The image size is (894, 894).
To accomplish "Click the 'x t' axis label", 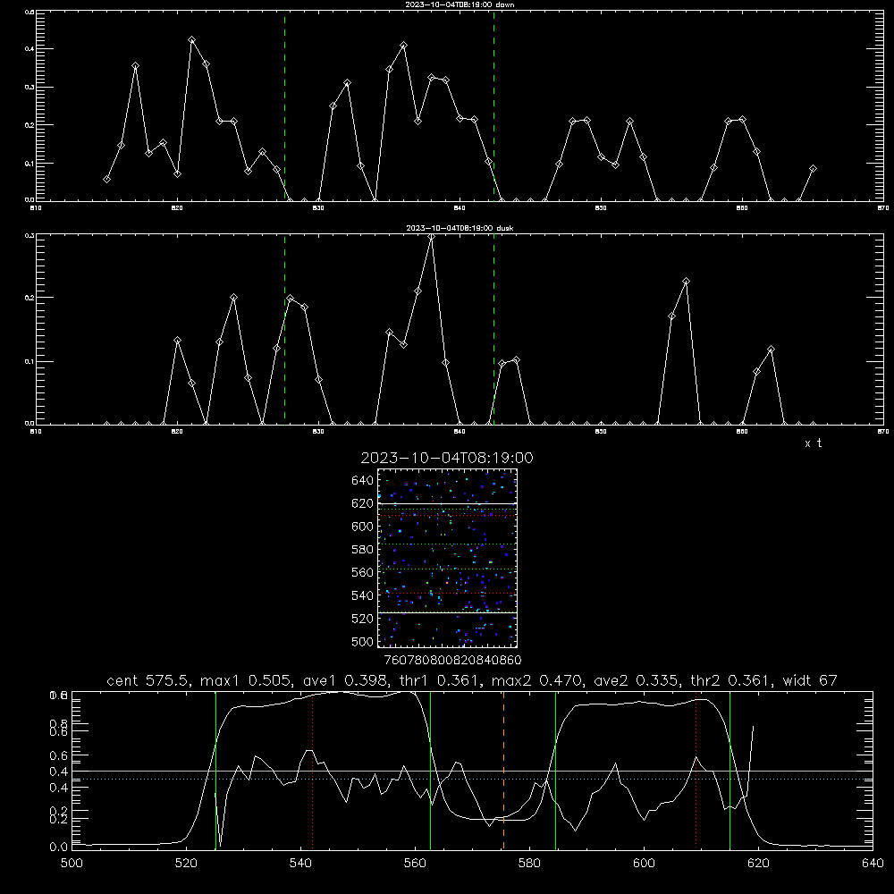I will click(x=813, y=443).
